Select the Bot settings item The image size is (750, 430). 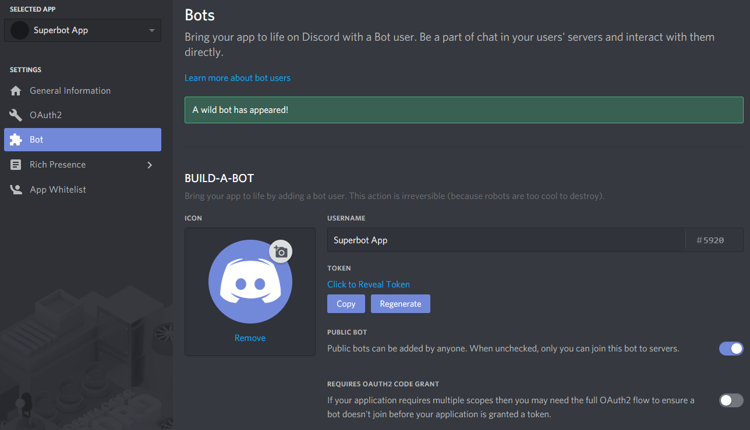click(83, 140)
